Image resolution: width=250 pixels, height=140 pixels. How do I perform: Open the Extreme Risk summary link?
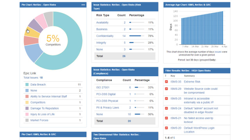point(192,82)
